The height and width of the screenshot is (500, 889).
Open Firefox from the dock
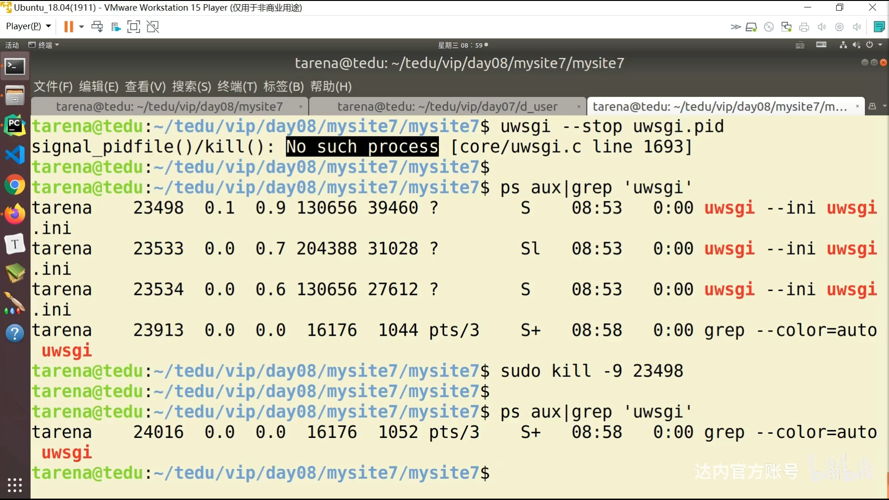click(x=15, y=214)
